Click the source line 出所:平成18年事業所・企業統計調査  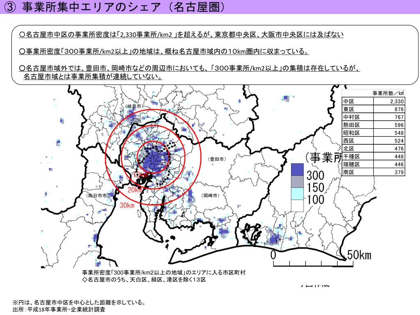click(x=59, y=310)
